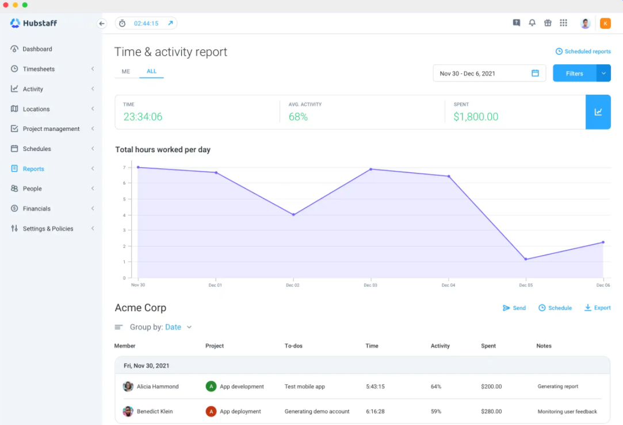
Task: Toggle the chart view button
Action: pyautogui.click(x=598, y=112)
